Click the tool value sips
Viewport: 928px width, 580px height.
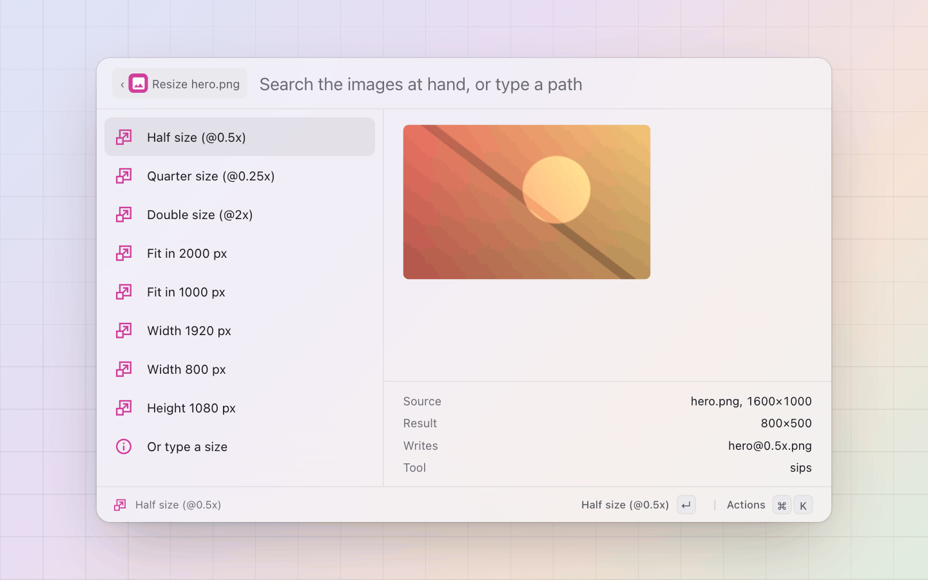(800, 468)
